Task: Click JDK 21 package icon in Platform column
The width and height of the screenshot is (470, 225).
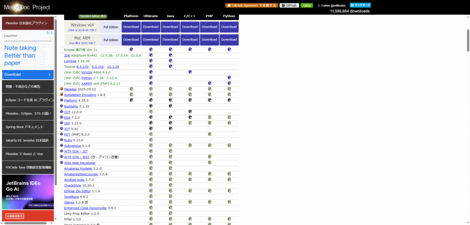Action: (131, 49)
